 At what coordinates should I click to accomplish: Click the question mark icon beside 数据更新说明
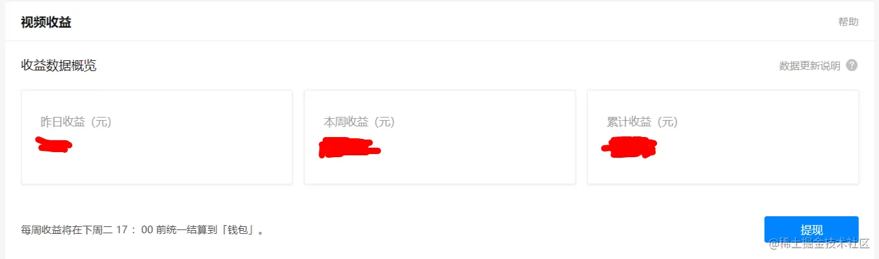pyautogui.click(x=852, y=65)
